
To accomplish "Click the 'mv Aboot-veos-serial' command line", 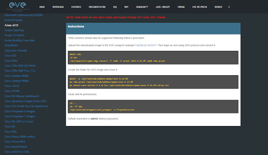I will tap(119, 85).
